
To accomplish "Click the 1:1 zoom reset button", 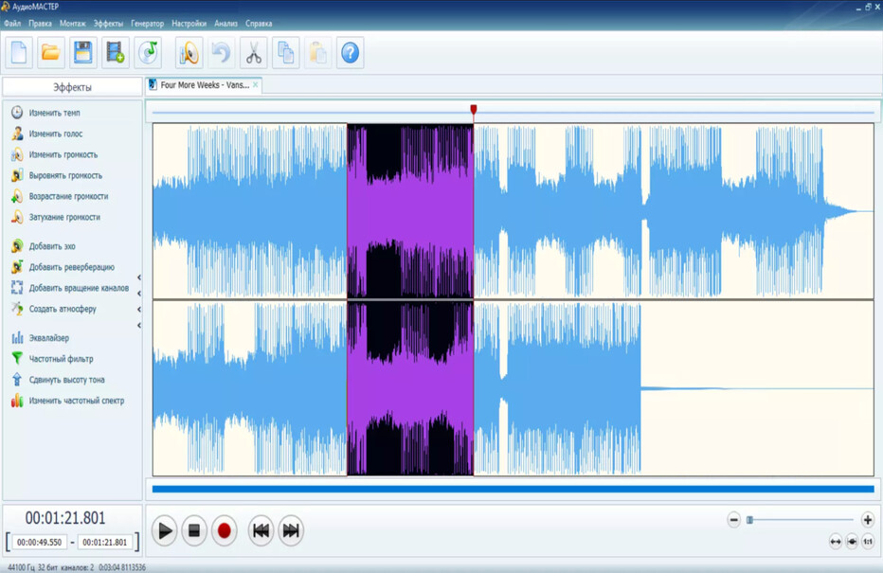I will 868,542.
